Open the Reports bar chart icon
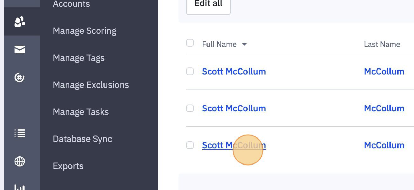Viewport: 414px width, 190px height. (x=20, y=187)
